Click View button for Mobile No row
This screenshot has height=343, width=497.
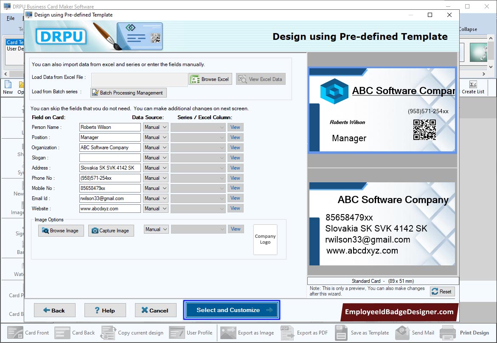pyautogui.click(x=235, y=188)
